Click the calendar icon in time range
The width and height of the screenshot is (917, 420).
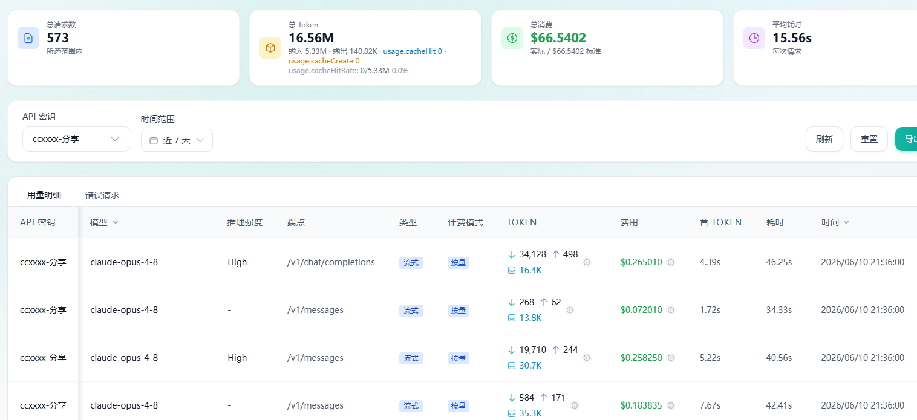(x=154, y=140)
